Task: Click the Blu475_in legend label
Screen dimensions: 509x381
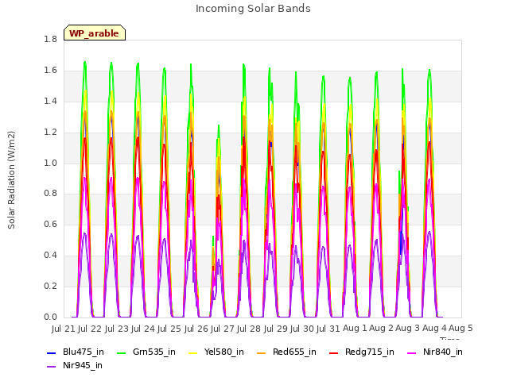Action: [x=84, y=352]
